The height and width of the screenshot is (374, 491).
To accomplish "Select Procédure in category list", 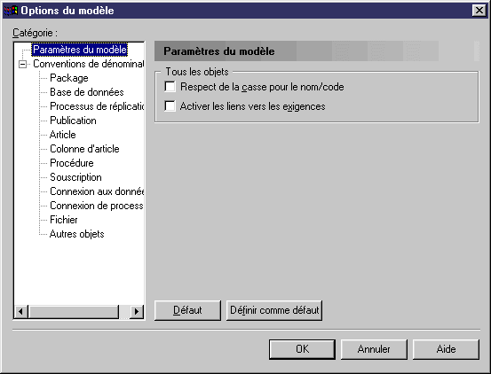I will (x=72, y=163).
